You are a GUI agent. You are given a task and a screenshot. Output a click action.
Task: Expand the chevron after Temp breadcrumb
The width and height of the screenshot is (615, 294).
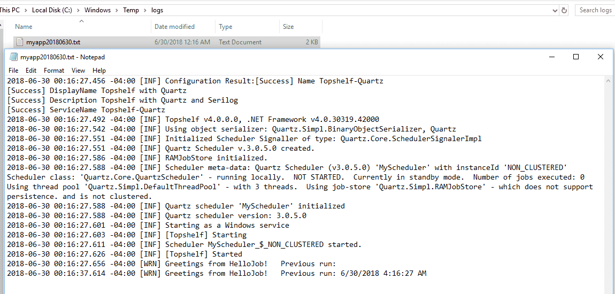click(x=145, y=11)
